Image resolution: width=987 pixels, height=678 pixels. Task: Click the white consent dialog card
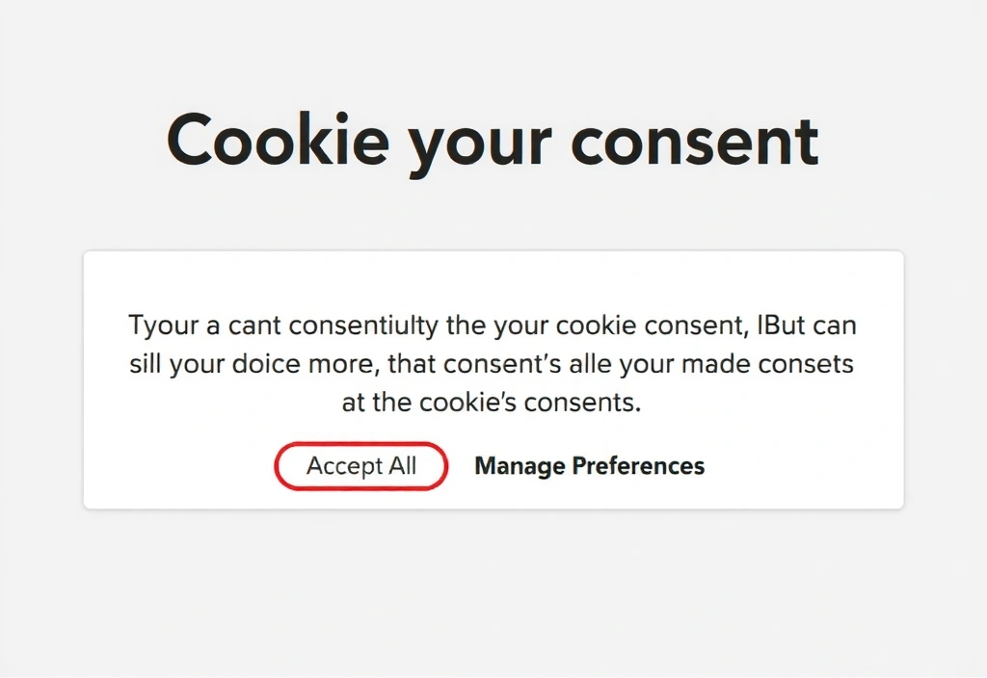point(493,289)
